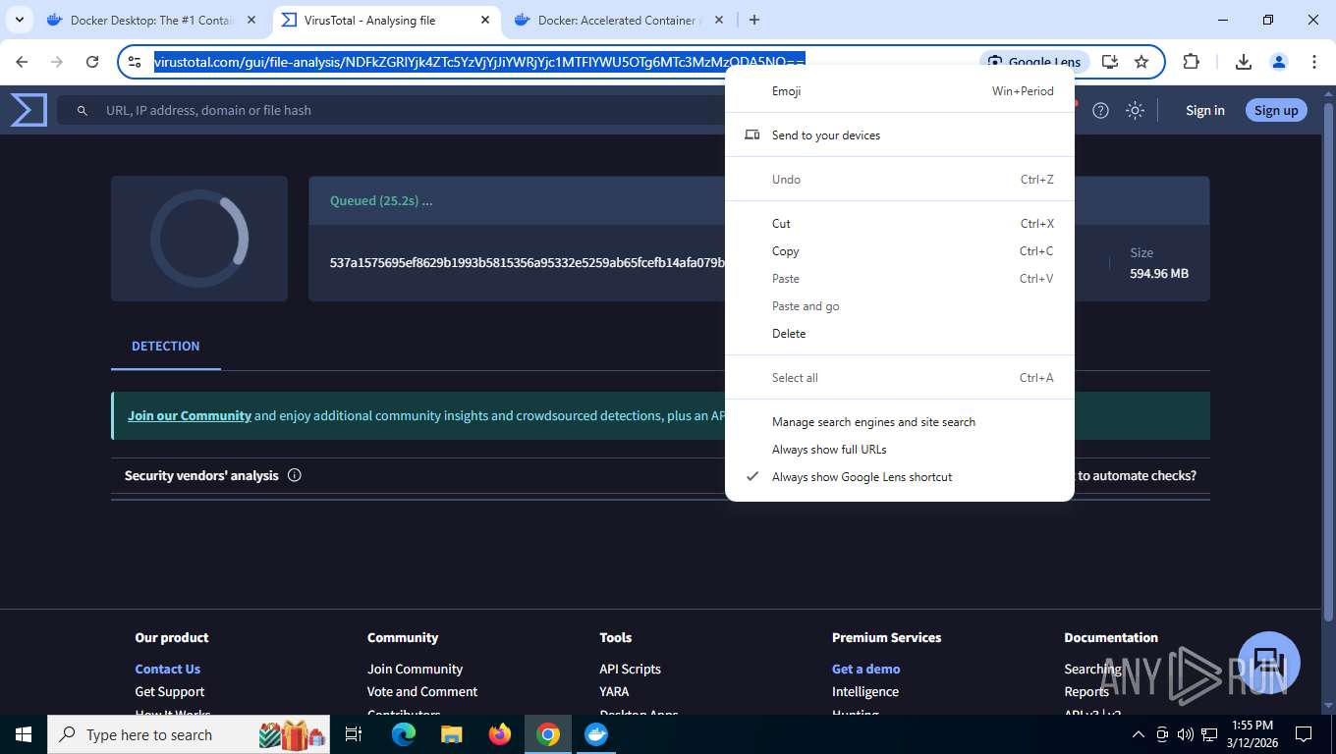
Task: Click the analysis progress spinner
Action: coord(199,239)
